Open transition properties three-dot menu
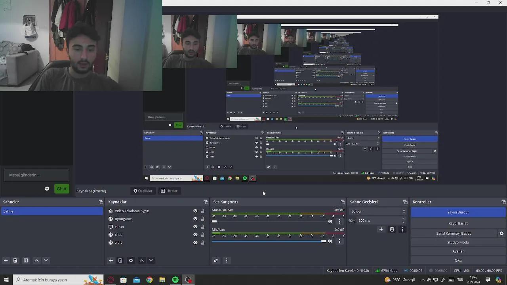This screenshot has height=285, width=507. click(x=402, y=229)
